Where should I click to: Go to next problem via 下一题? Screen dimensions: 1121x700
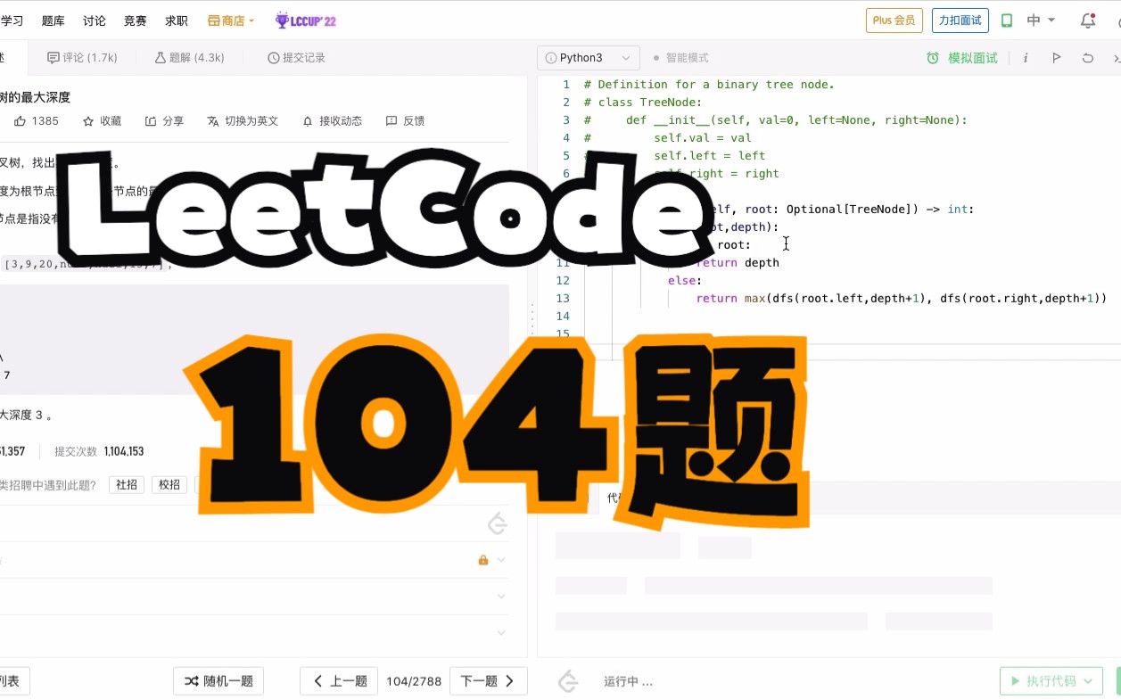tap(482, 680)
